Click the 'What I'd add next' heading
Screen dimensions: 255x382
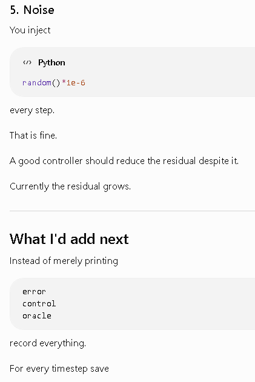tap(69, 239)
